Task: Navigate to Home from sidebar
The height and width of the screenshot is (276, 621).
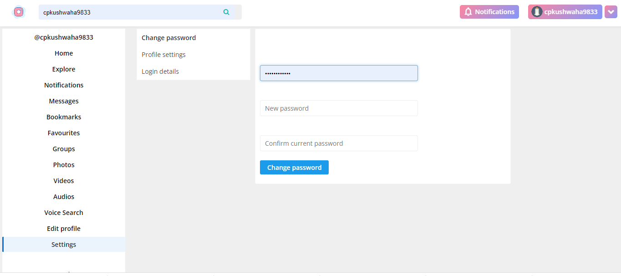Action: (x=63, y=53)
